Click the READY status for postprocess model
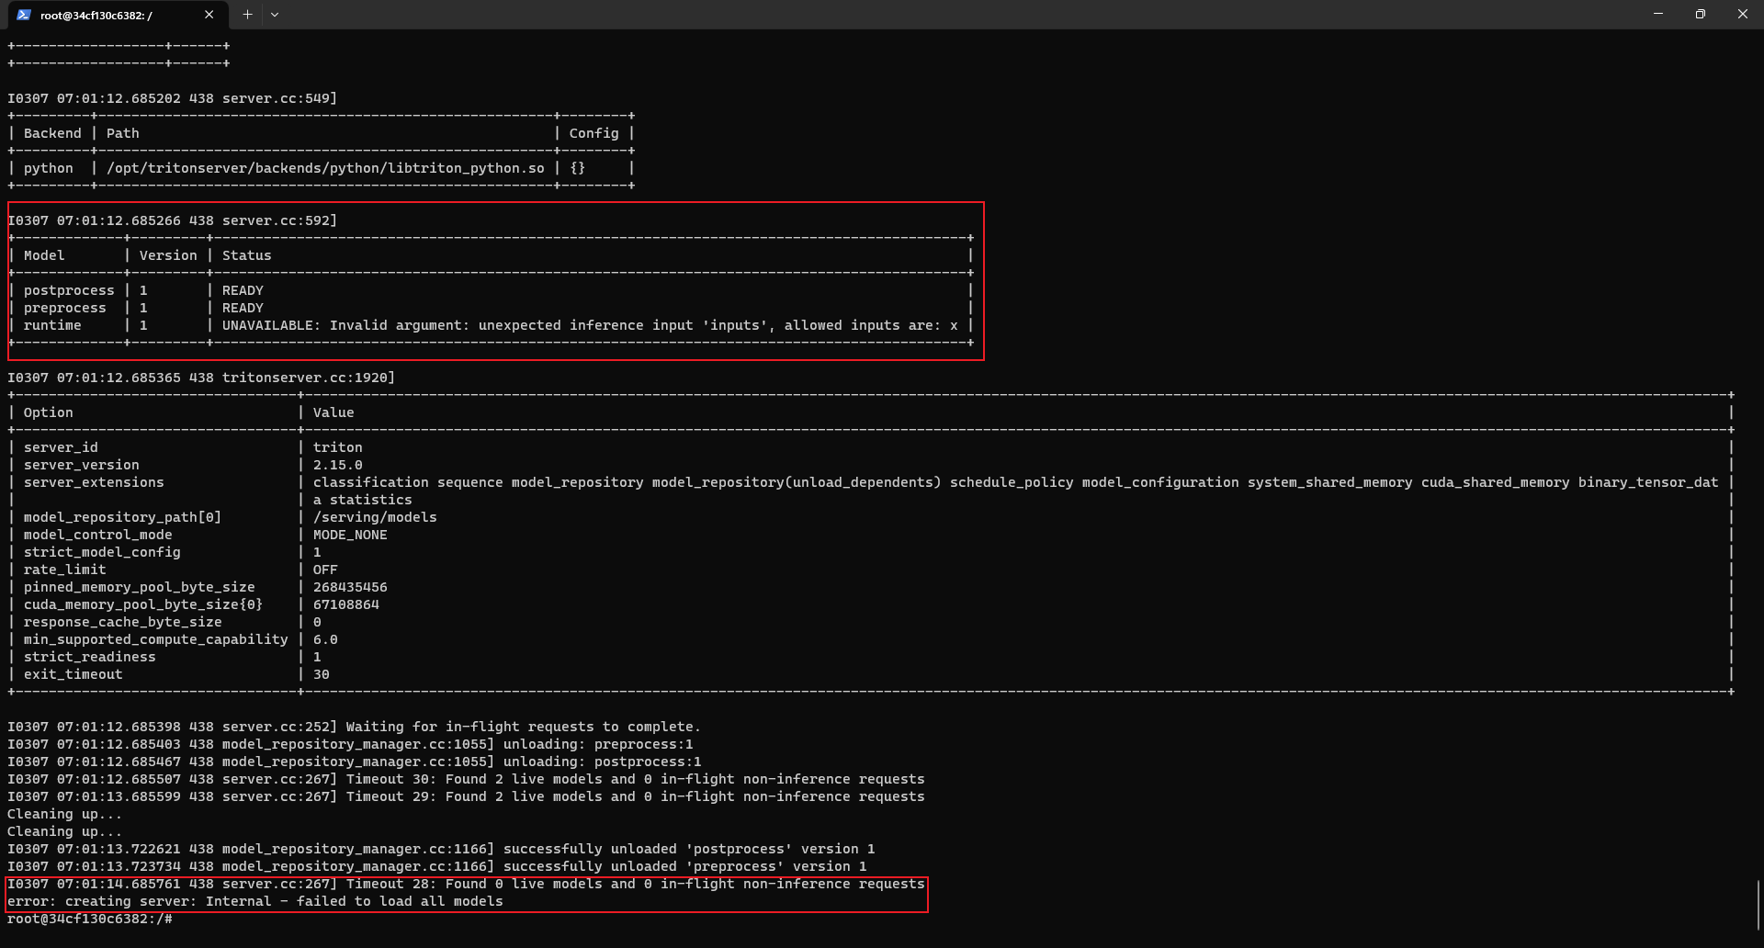1764x948 pixels. [x=243, y=289]
